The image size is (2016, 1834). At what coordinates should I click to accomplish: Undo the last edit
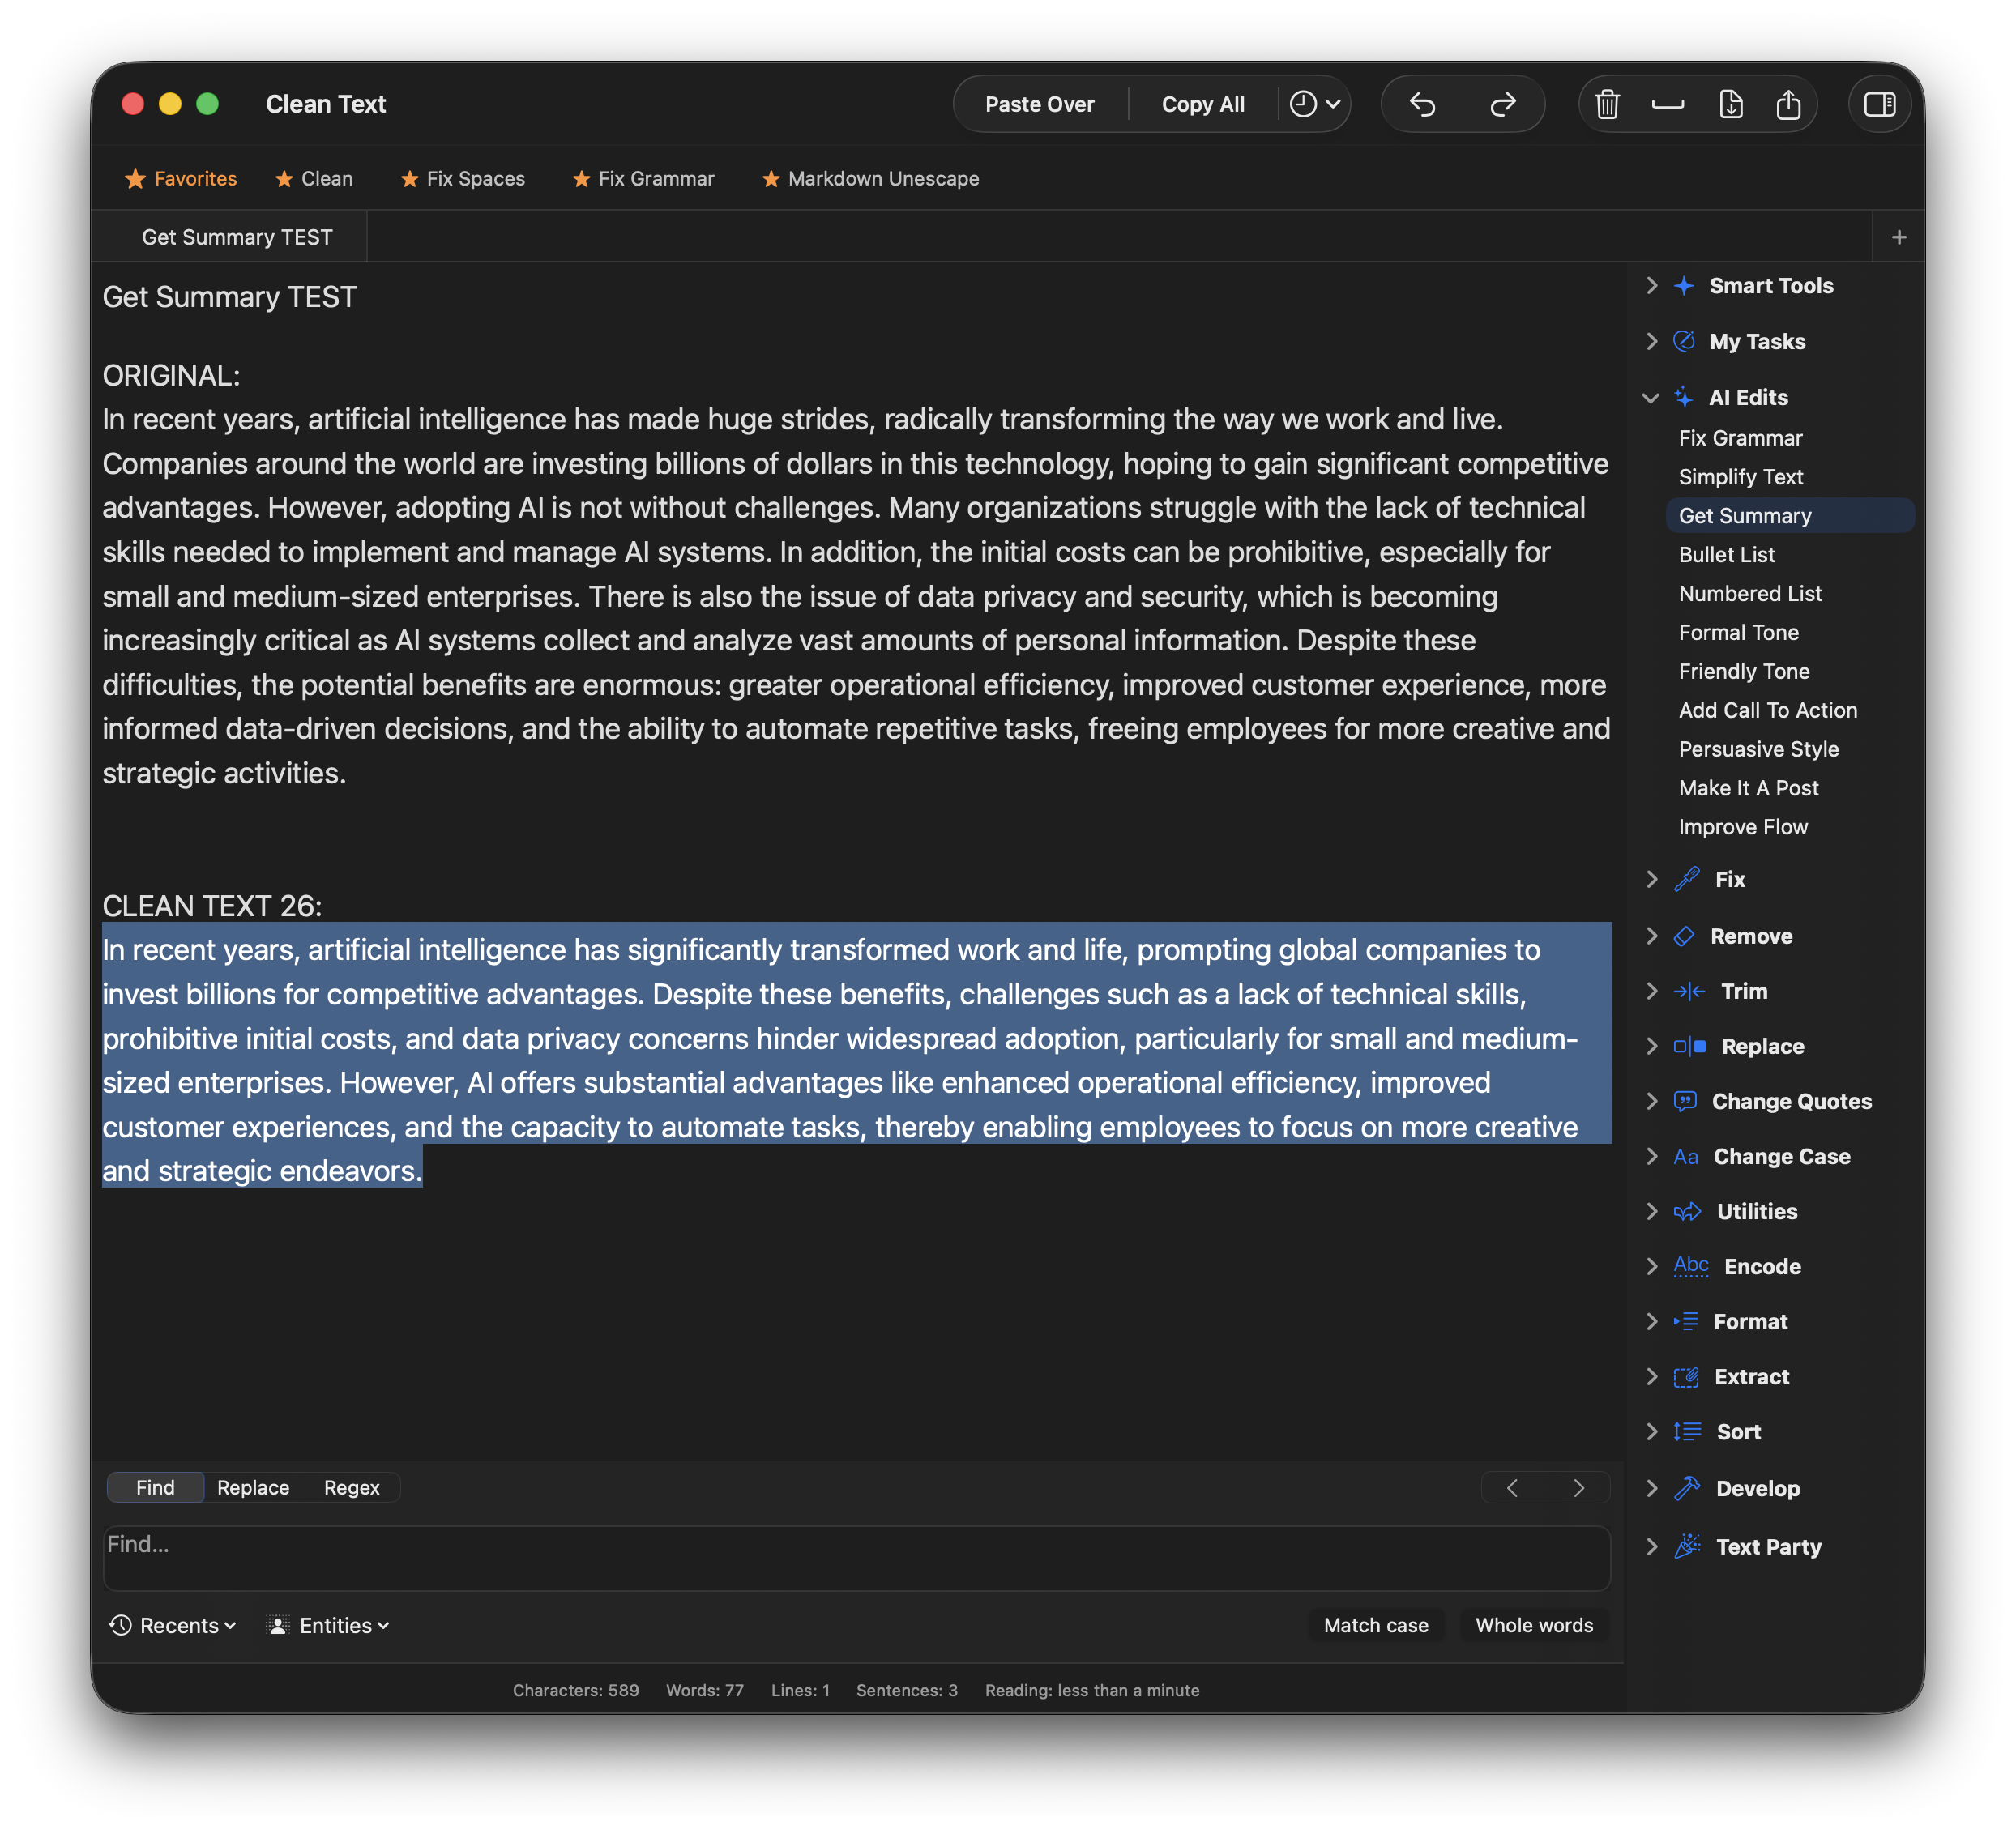[1424, 103]
